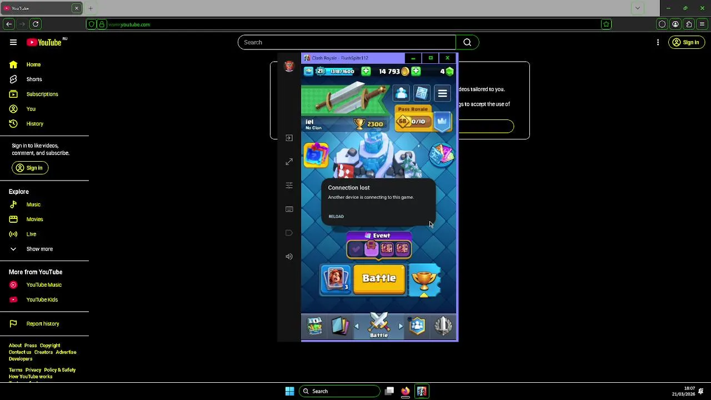Click the emulator label/tag sidebar icon
Viewport: 711px width, 400px height.
289,233
